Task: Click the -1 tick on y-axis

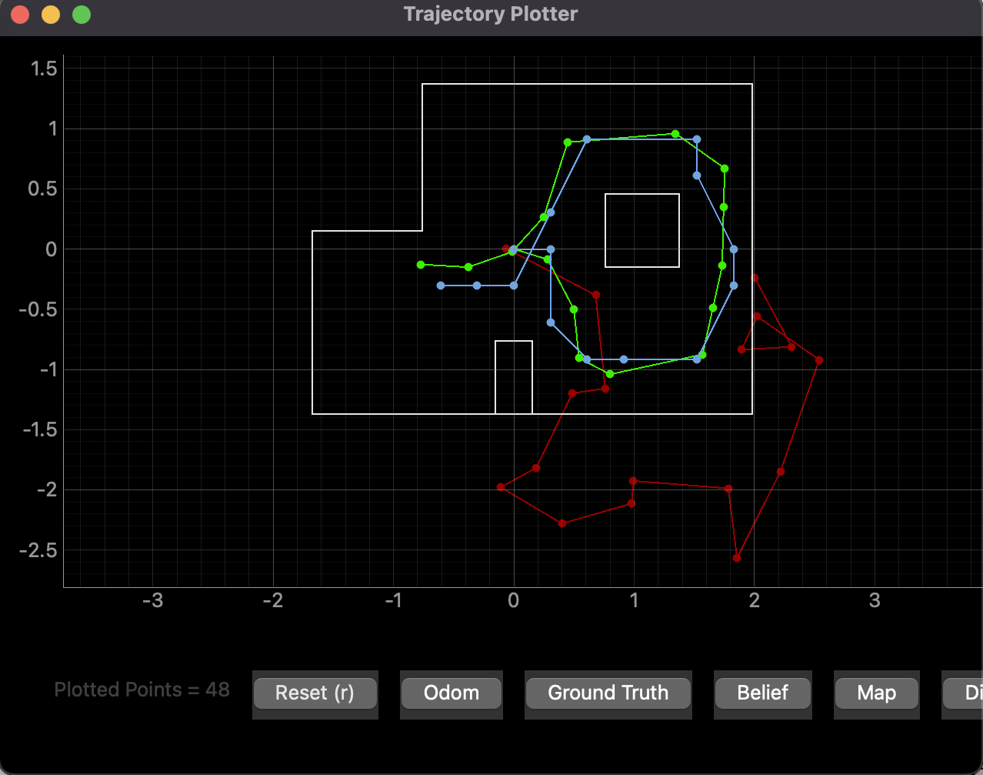Action: [x=48, y=369]
